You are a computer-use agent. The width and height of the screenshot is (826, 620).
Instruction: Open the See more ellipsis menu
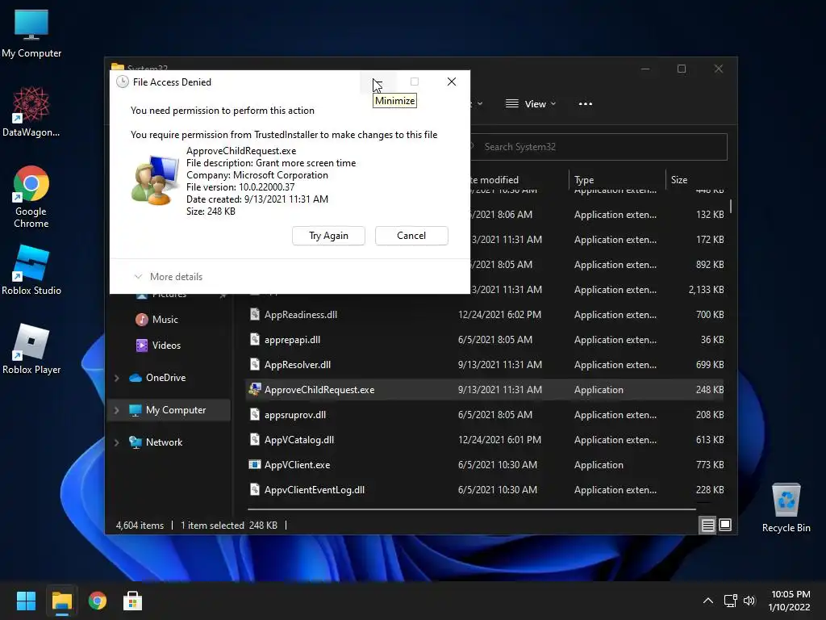[x=586, y=104]
